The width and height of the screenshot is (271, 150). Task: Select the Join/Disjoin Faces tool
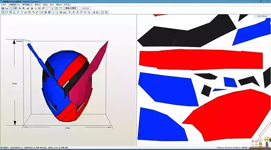10,12
